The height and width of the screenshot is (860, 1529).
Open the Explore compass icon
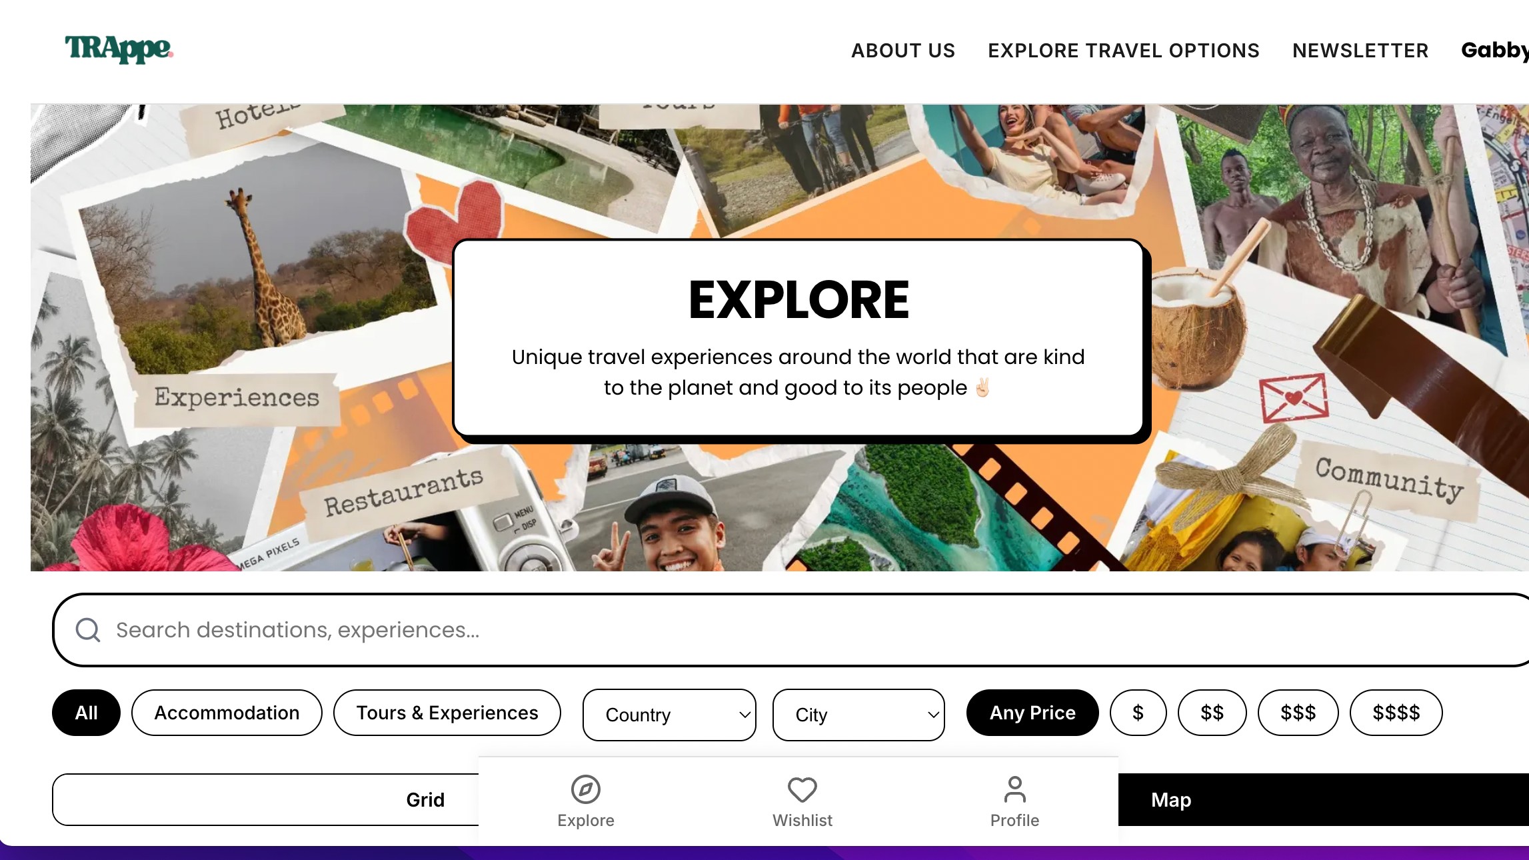coord(585,789)
